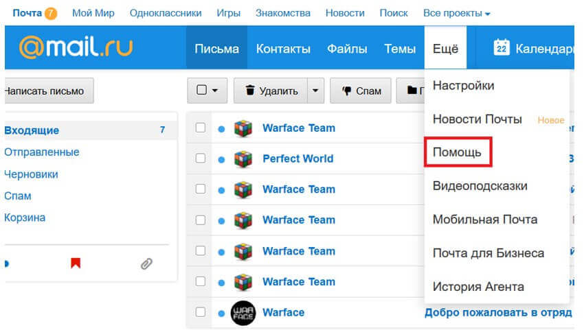
Task: Click the @mail.ru logo
Action: click(76, 47)
